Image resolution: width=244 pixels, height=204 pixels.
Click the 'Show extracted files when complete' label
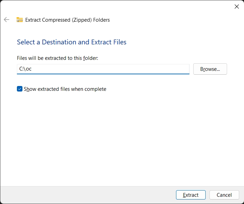(65, 89)
